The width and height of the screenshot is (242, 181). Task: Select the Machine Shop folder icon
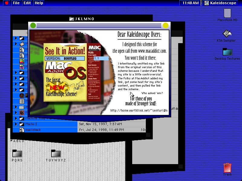coord(22,119)
